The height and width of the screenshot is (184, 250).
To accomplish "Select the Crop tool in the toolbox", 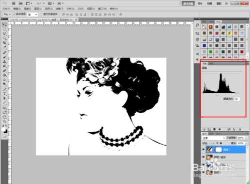I will 4,43.
